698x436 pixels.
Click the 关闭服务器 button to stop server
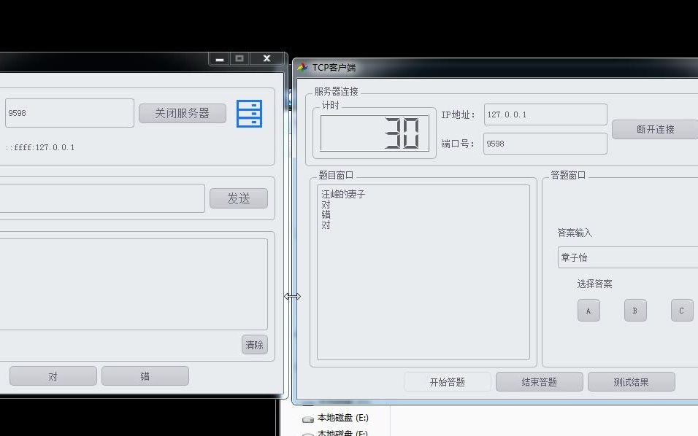point(182,113)
